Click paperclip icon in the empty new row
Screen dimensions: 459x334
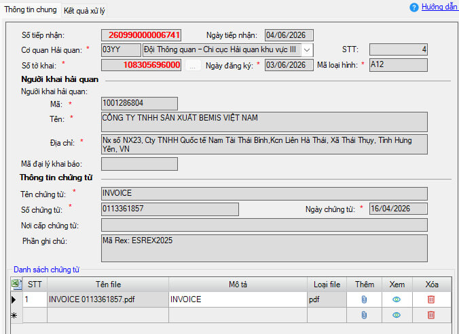pos(364,315)
